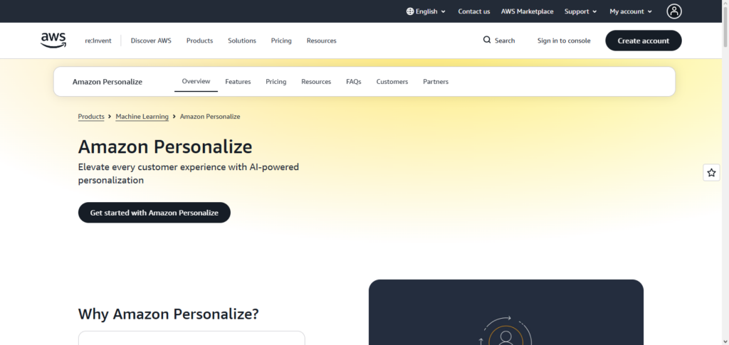Click Sign in to console
Screen dimensions: 729x345
(564, 41)
